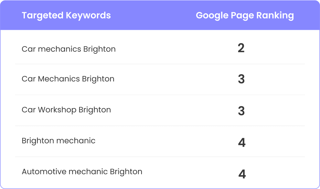Click the ranking number 2
The width and height of the screenshot is (320, 189).
(x=241, y=48)
